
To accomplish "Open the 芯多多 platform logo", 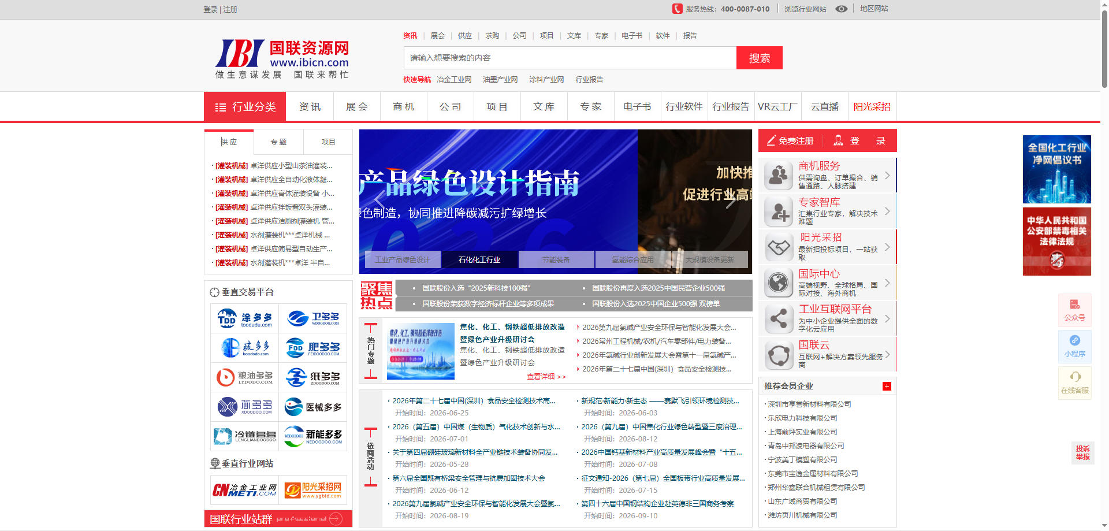I will (x=245, y=407).
